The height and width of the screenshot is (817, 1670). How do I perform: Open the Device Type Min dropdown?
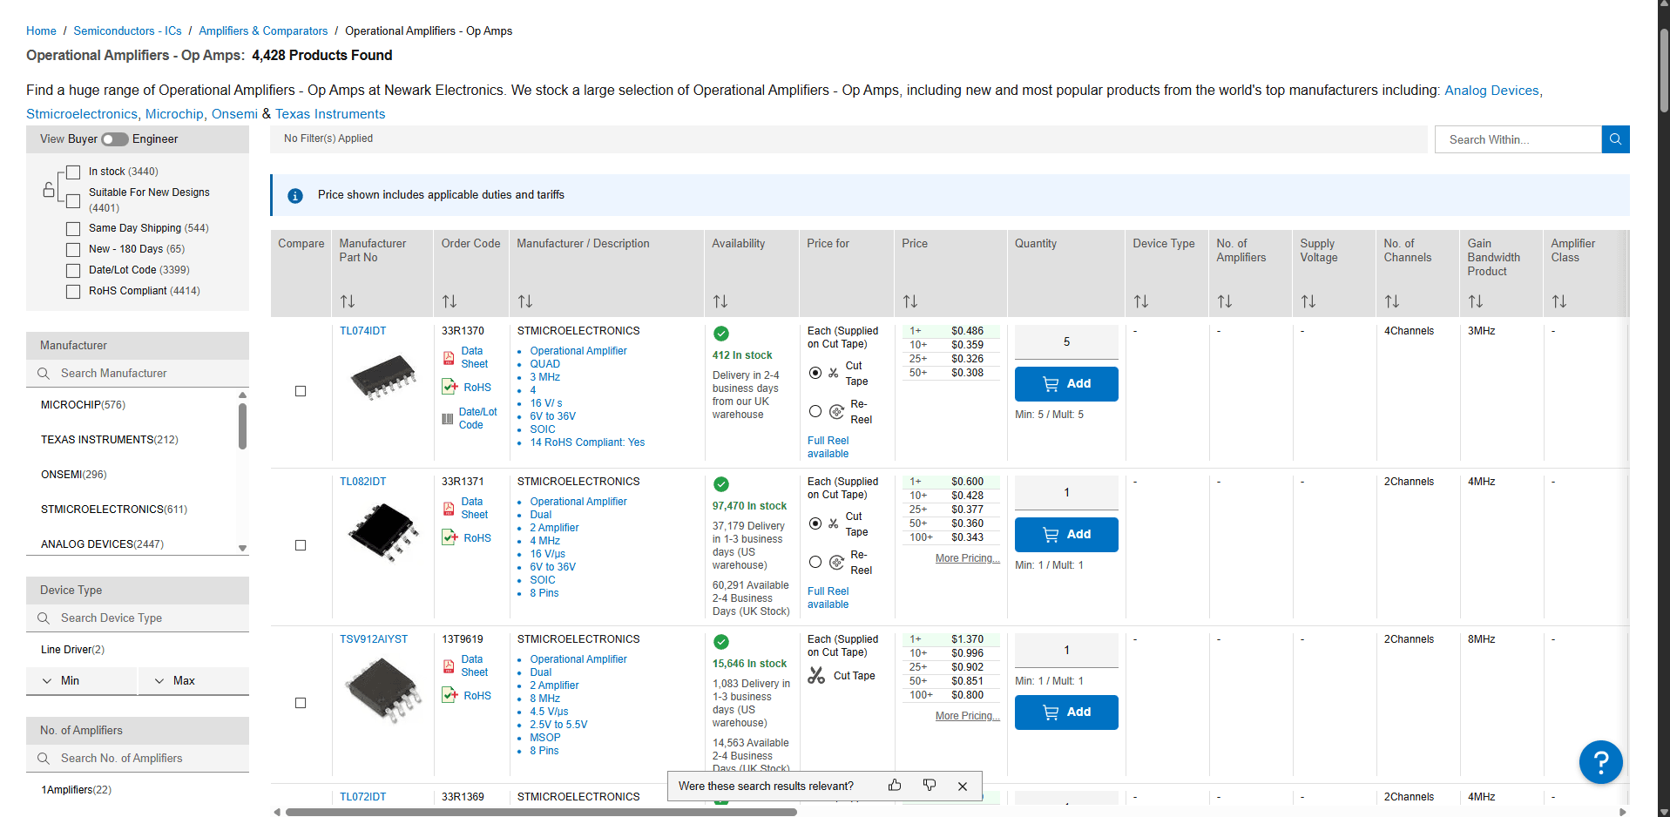[81, 681]
